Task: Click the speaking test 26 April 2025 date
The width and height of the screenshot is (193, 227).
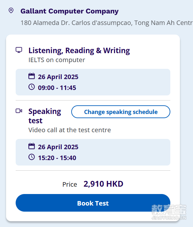Action: pos(58,147)
